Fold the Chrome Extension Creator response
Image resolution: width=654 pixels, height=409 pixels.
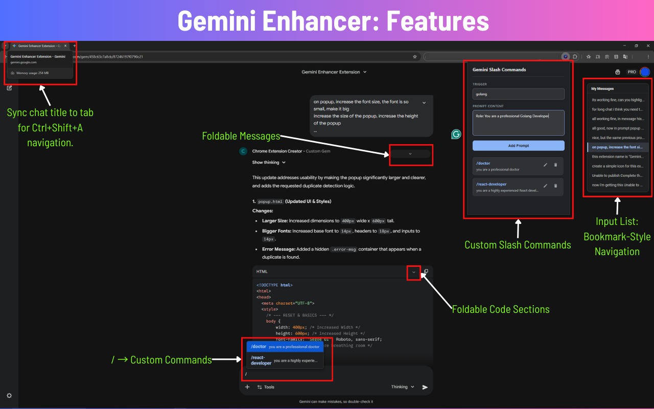tap(410, 153)
